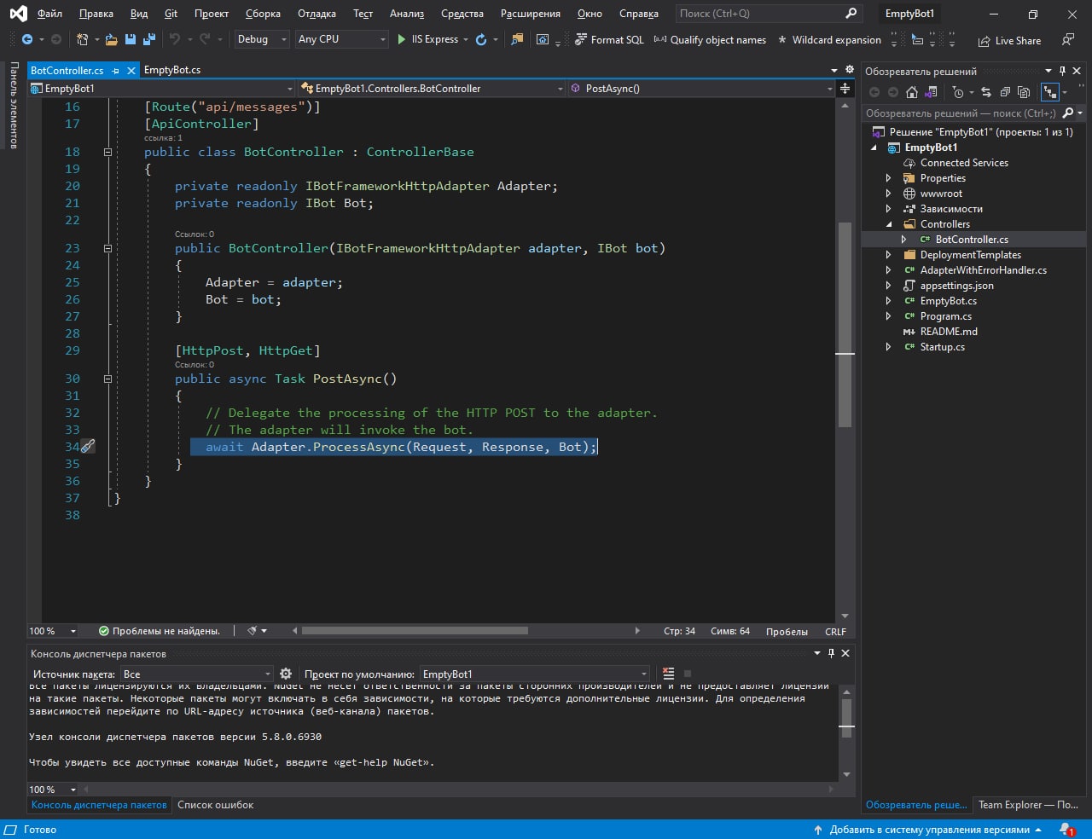
Task: Click the Clear Console icon
Action: (668, 674)
